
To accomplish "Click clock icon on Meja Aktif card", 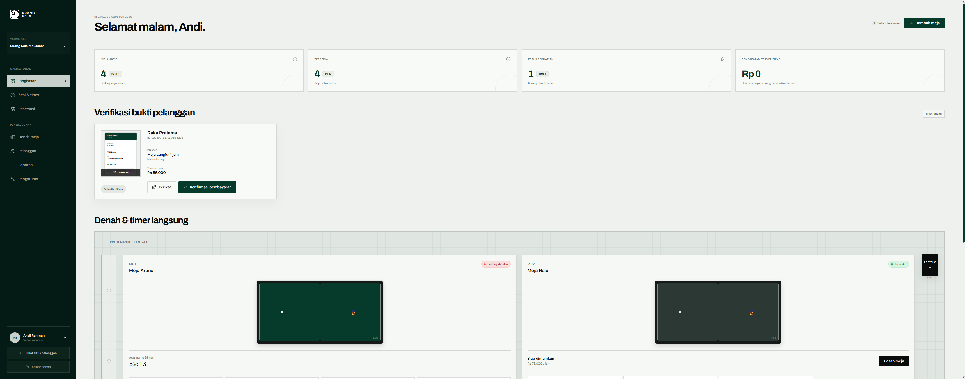I will (x=295, y=59).
